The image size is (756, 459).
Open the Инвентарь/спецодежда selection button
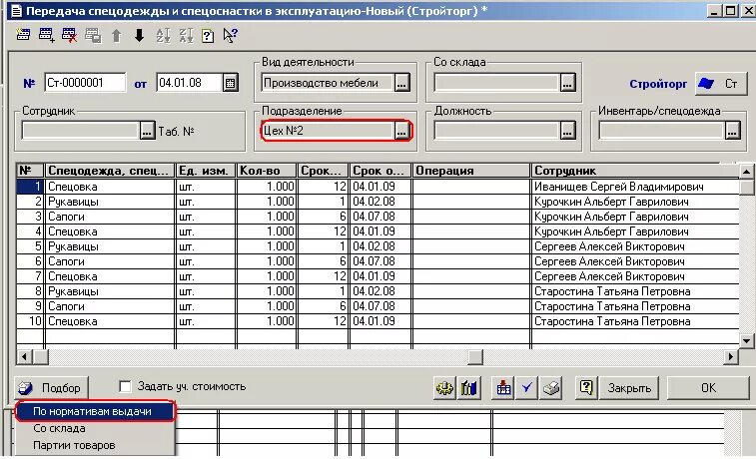(732, 131)
